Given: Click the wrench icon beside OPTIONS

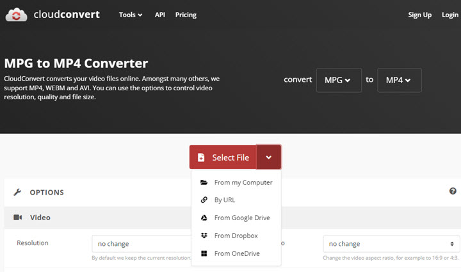Looking at the screenshot, I should pyautogui.click(x=17, y=192).
